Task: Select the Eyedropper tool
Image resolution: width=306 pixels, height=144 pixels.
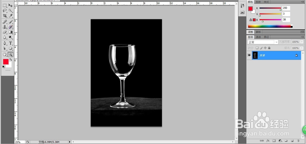Action: coord(10,16)
